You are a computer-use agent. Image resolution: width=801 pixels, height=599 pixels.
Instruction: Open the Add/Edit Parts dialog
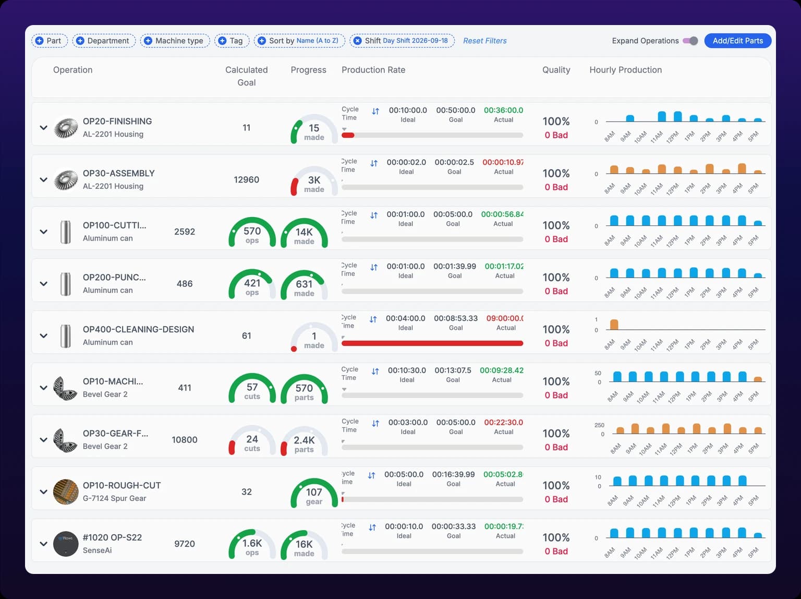pos(738,41)
